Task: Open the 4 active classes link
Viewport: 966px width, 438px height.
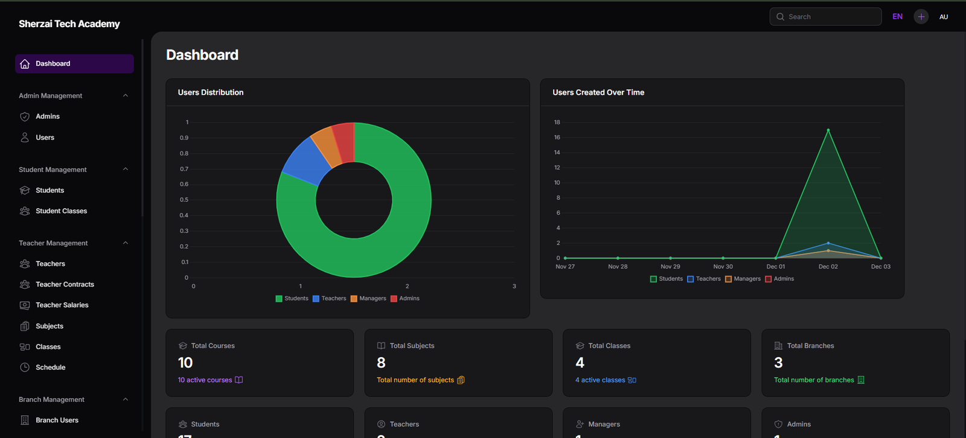Action: click(600, 380)
